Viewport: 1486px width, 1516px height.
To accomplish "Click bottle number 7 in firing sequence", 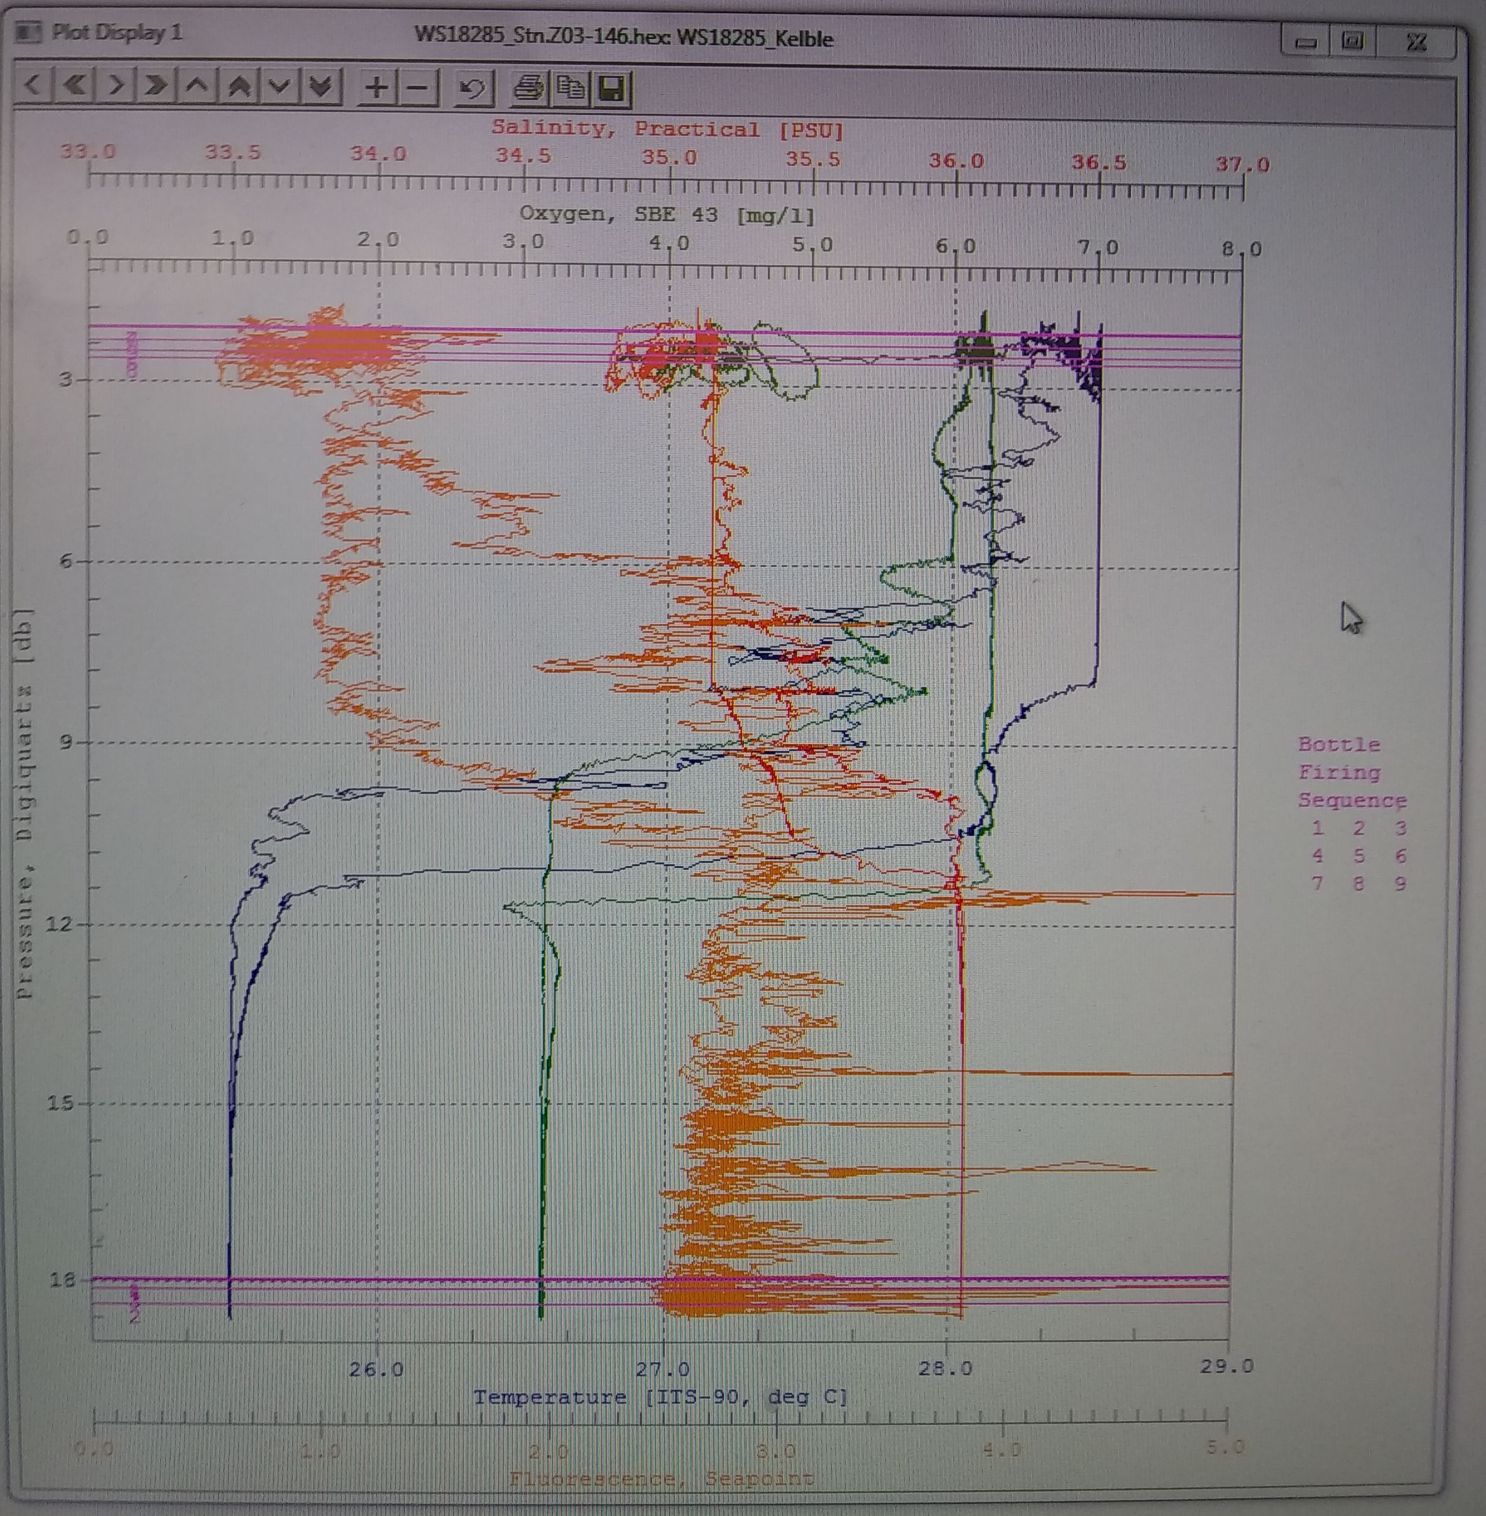I will coord(1318,883).
